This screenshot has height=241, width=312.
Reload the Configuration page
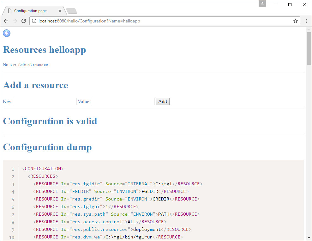click(24, 21)
